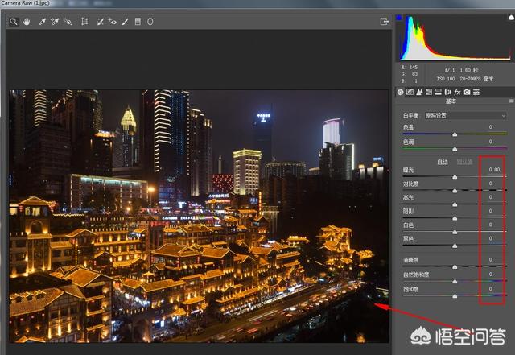The image size is (515, 355).
Task: Click the Temperature (色温) slider handle
Action: pos(455,134)
